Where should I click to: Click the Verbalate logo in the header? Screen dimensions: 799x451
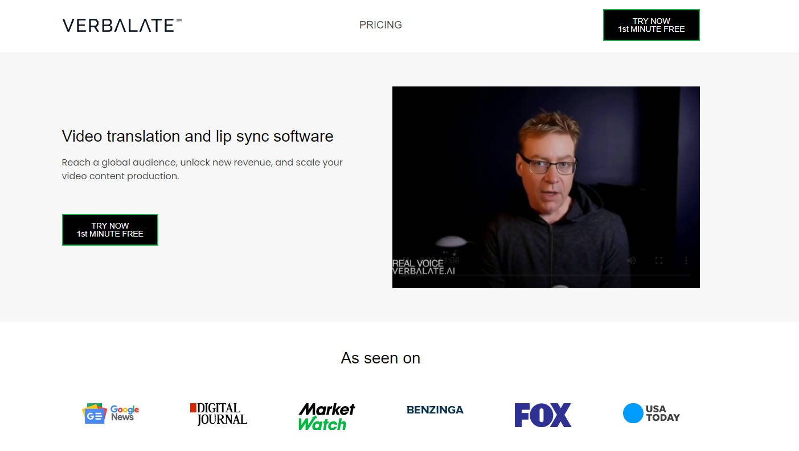click(x=122, y=25)
